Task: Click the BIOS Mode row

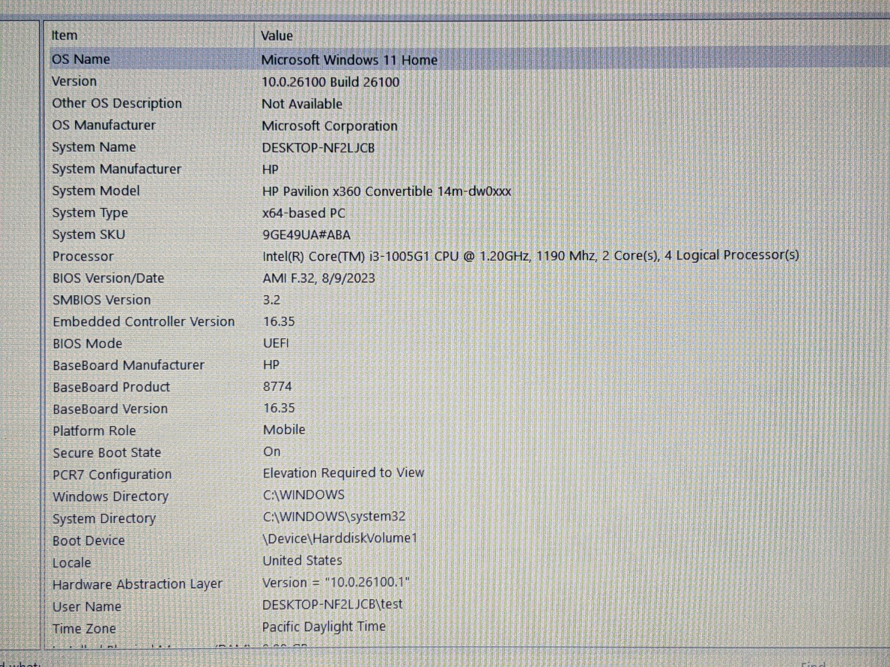Action: [x=87, y=344]
